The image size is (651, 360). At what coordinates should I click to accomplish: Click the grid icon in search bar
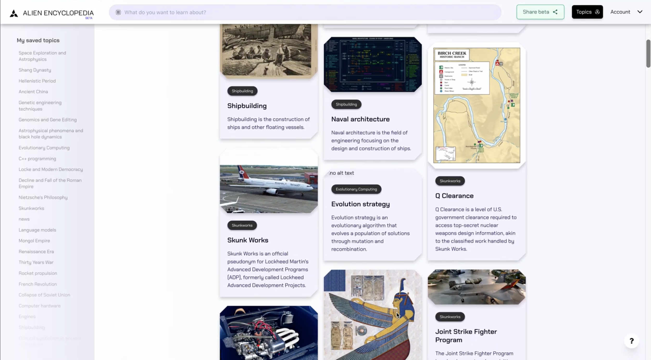click(x=118, y=12)
